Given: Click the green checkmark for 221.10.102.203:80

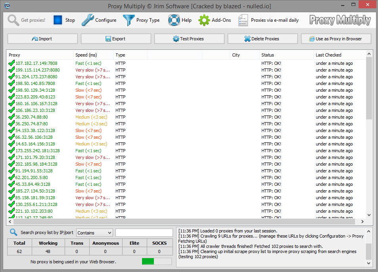Looking at the screenshot, I should (12, 211).
